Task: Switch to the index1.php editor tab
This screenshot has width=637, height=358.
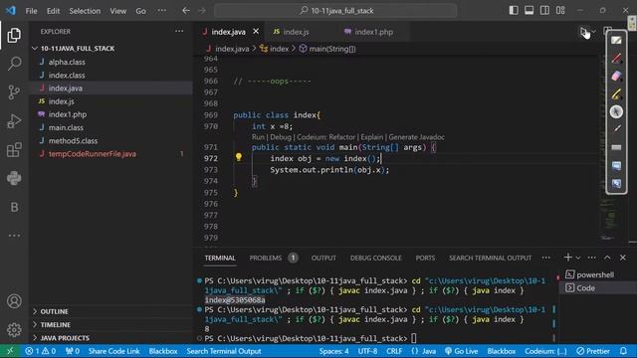Action: coord(374,32)
